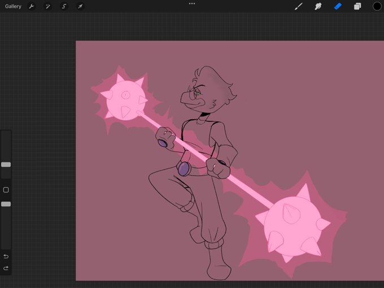Select the Eraser tool
This screenshot has height=288, width=384.
point(338,6)
